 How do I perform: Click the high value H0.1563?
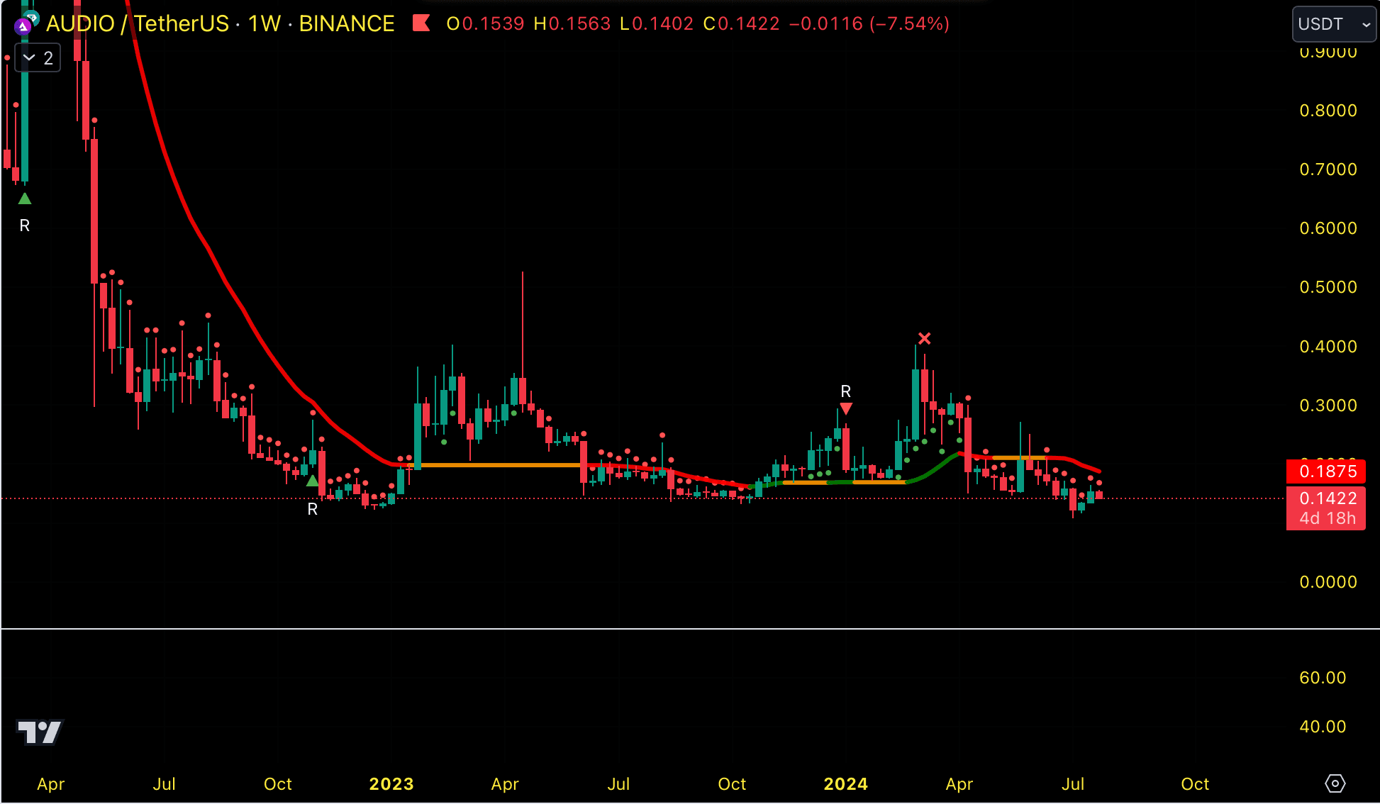572,23
